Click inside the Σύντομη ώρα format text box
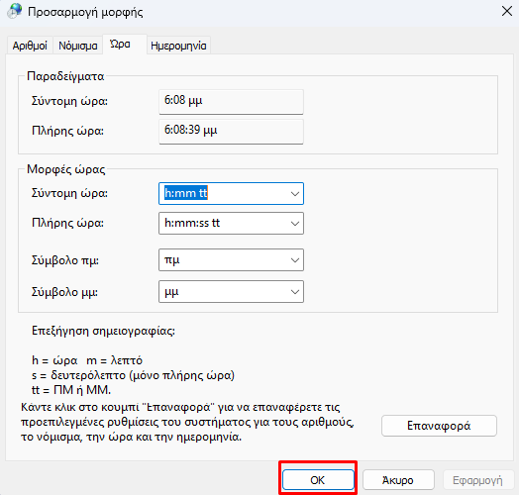519x495 pixels. [224, 193]
